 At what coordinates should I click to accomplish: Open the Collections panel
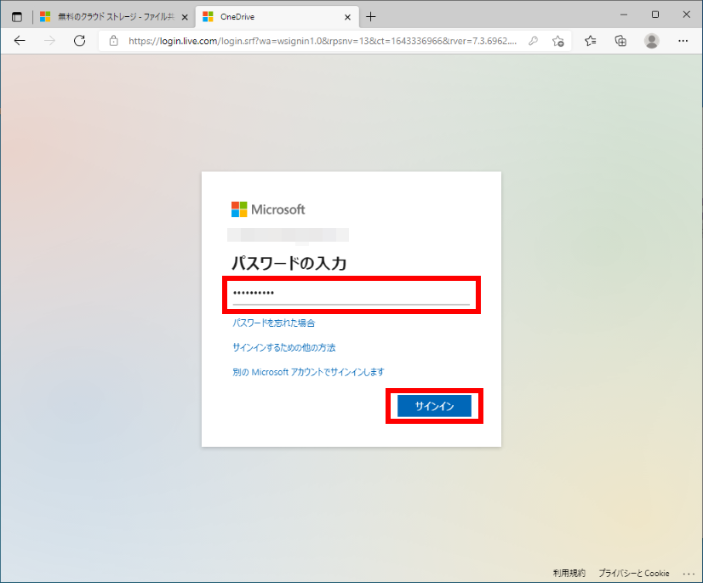tap(620, 41)
